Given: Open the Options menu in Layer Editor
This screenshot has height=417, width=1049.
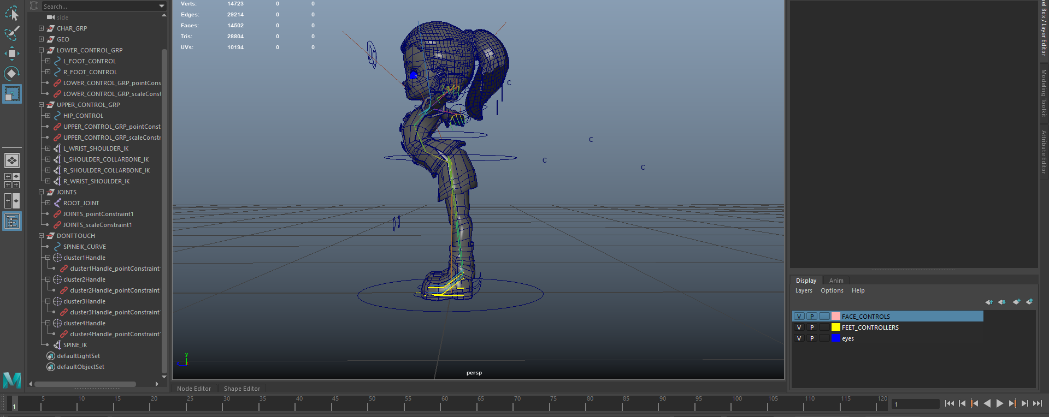Looking at the screenshot, I should click(832, 290).
